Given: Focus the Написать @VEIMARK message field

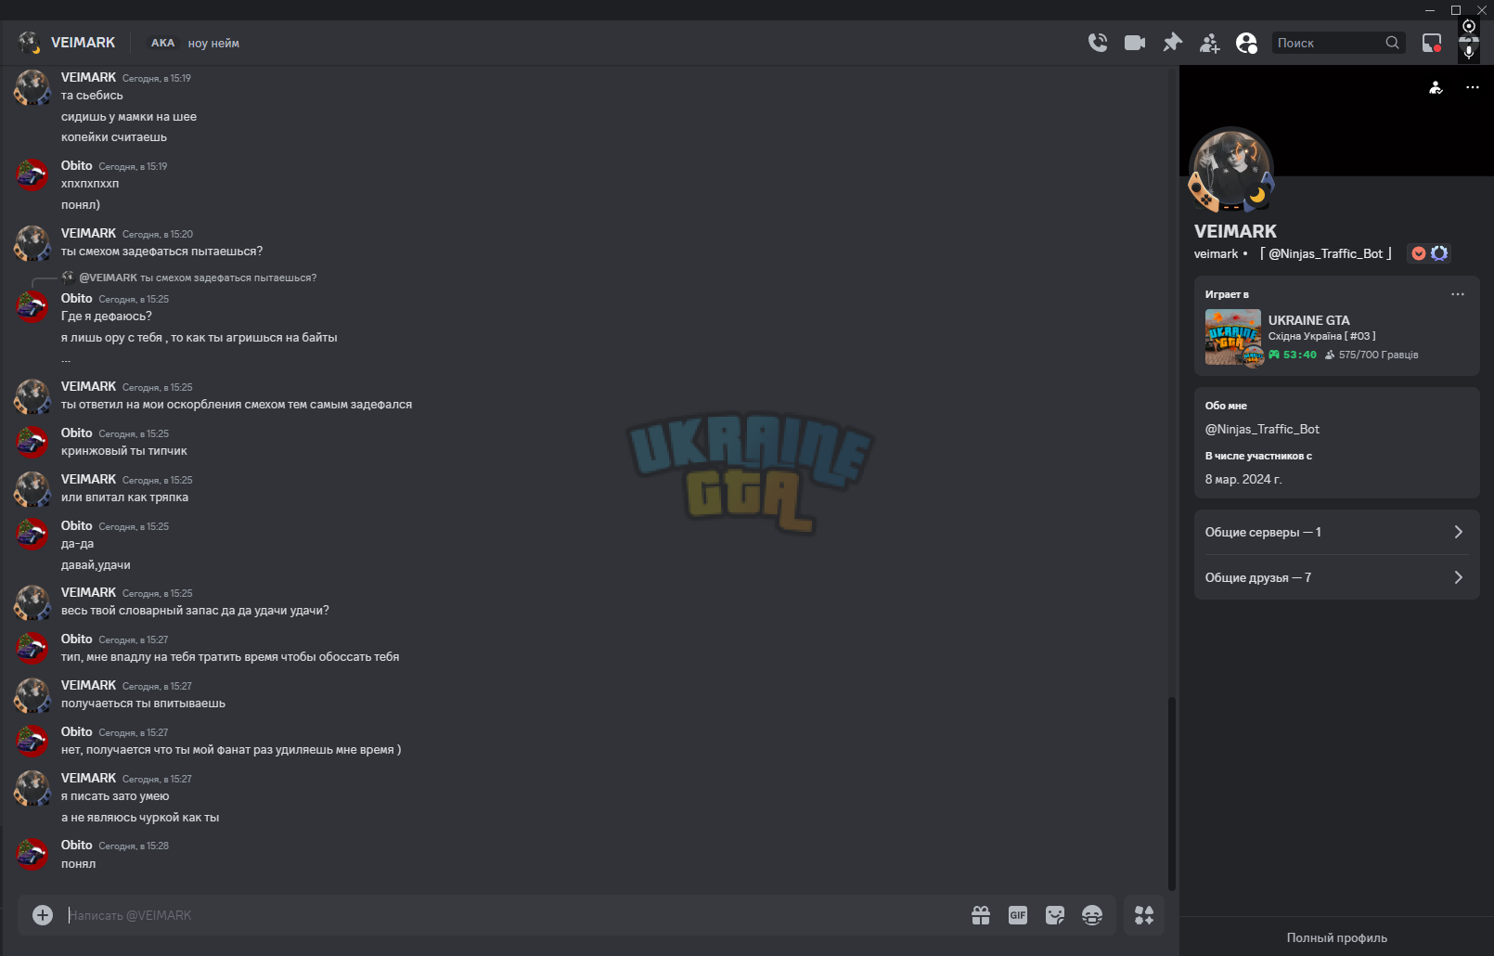Looking at the screenshot, I should tap(510, 915).
